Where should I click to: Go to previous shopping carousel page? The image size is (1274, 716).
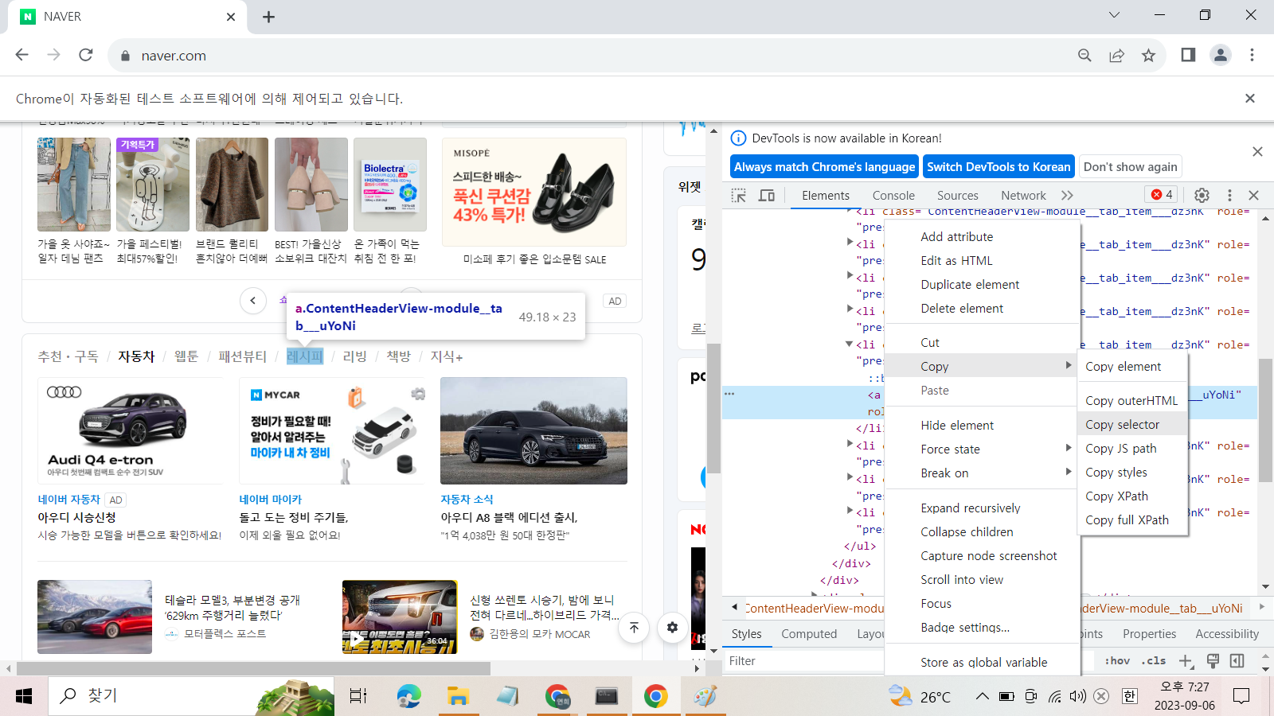253,301
